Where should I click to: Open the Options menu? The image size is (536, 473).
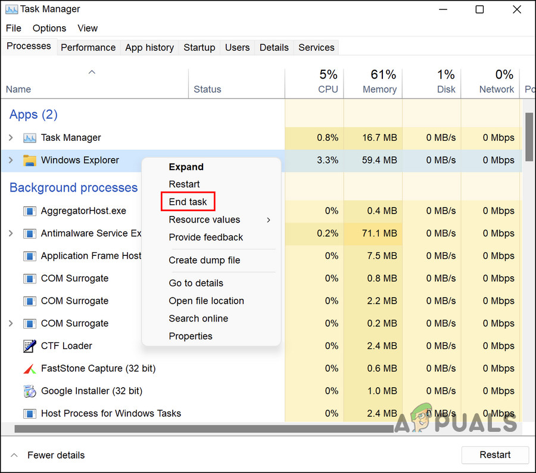tap(49, 28)
